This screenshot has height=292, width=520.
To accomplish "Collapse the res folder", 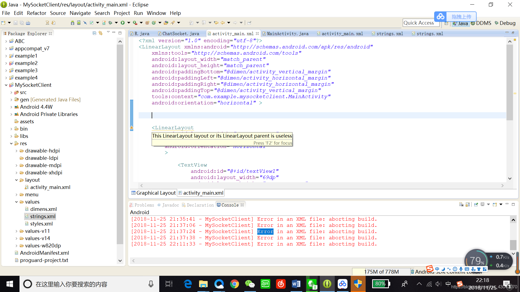I will click(11, 143).
